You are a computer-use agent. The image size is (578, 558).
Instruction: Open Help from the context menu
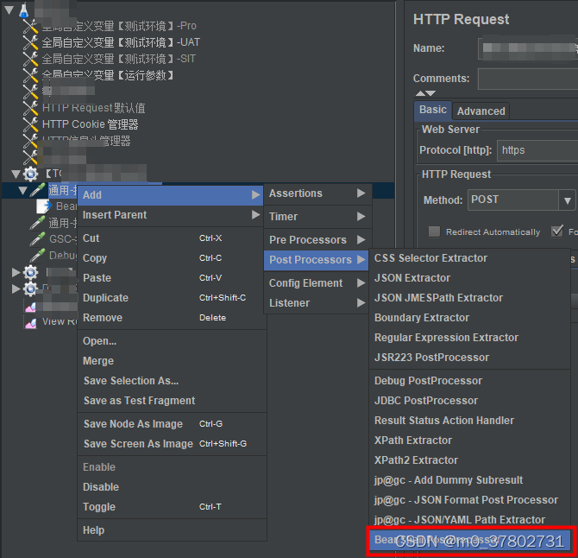[x=170, y=530]
